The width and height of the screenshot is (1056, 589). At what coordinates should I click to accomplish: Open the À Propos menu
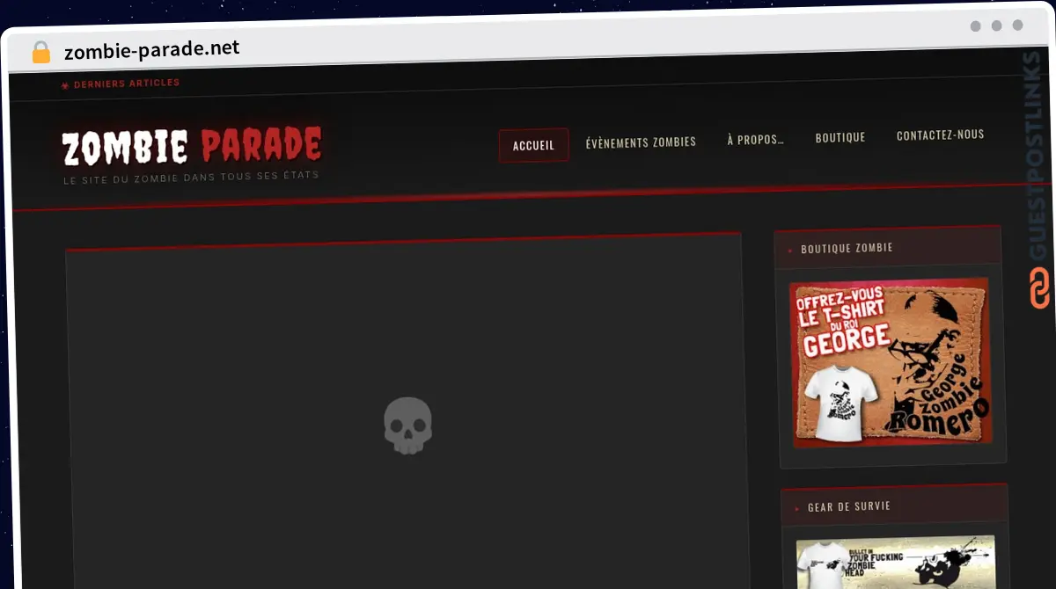[x=755, y=140]
